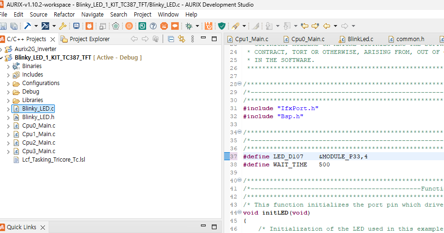This screenshot has width=444, height=233.
Task: Click the orange alarm clock icon
Action: click(x=89, y=26)
